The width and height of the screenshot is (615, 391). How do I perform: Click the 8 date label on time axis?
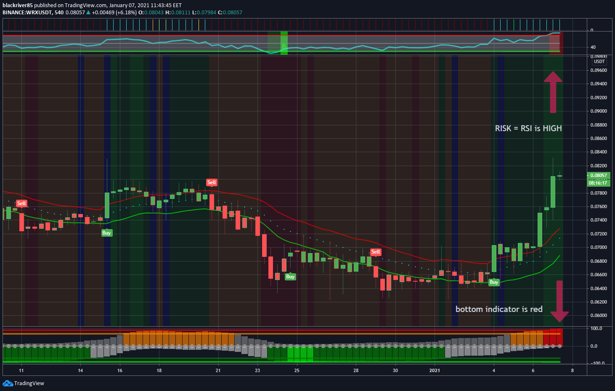tap(573, 370)
